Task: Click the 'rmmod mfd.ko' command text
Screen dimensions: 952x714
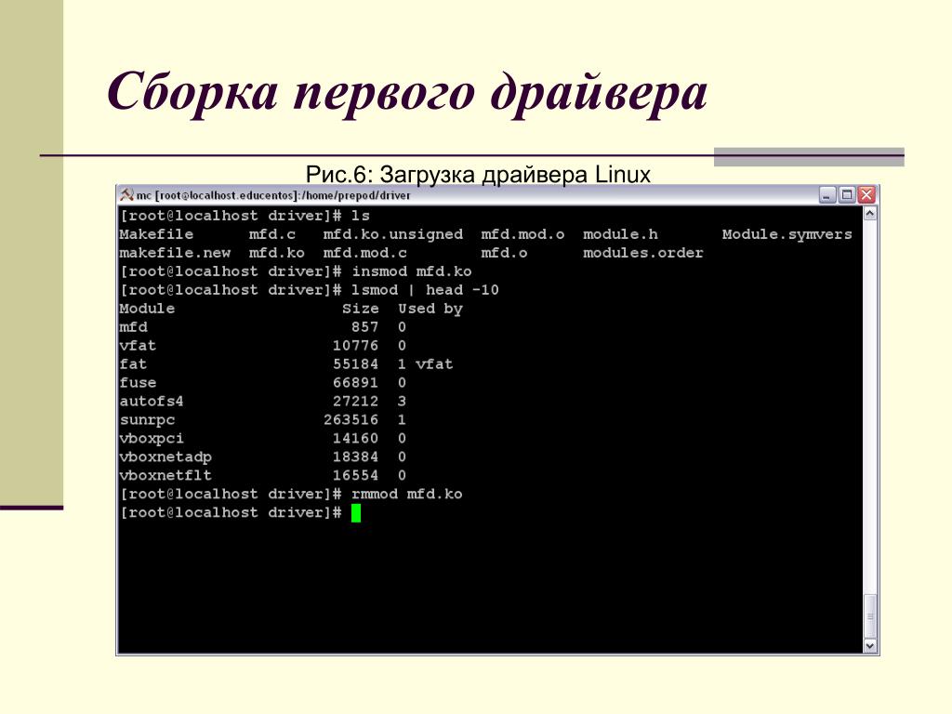Action: click(407, 495)
